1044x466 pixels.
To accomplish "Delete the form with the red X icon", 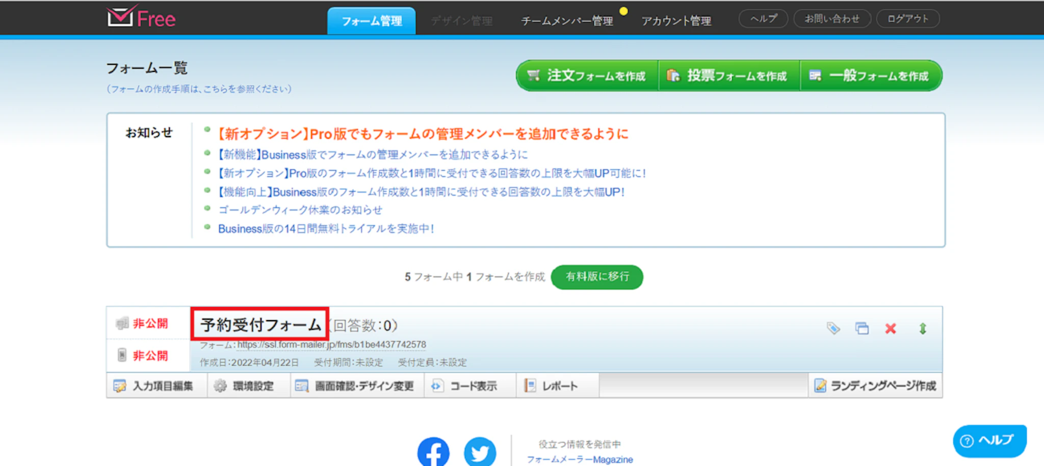I will [891, 328].
